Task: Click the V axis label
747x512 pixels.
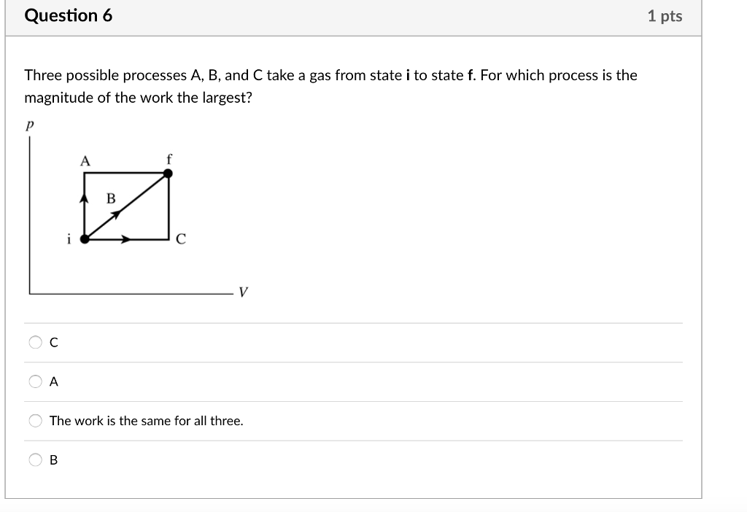Action: click(241, 291)
